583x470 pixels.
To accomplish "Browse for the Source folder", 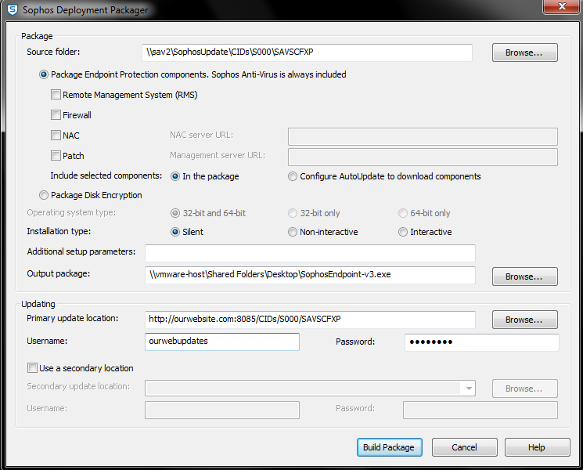I will tap(524, 52).
